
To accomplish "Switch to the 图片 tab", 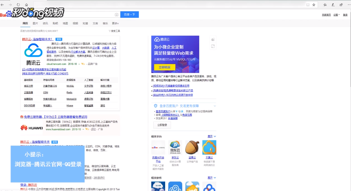I will 35,23.
